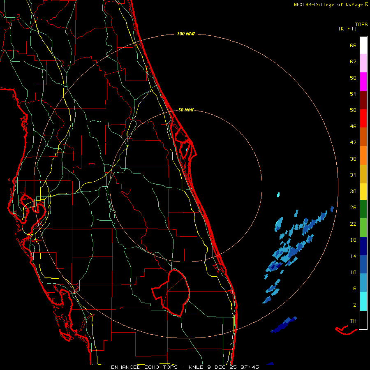Click the medium blue 10-14 kft legend swatch
This screenshot has width=370, height=370.
pos(363,264)
